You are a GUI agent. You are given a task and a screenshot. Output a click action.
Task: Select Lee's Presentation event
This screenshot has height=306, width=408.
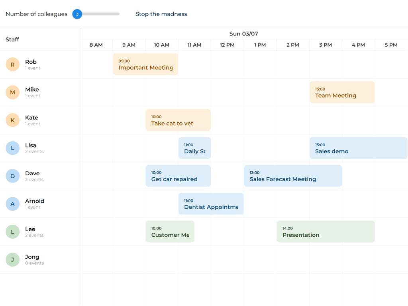(x=326, y=231)
